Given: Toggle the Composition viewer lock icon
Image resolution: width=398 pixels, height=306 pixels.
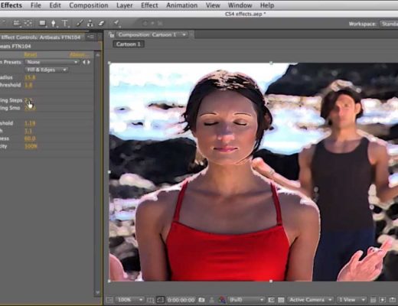Looking at the screenshot, I should (111, 35).
